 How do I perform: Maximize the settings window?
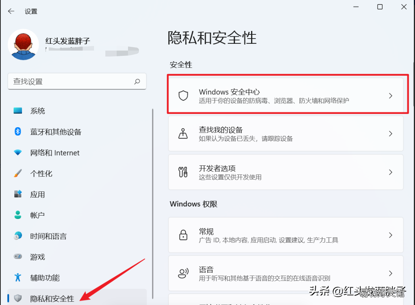(380, 7)
